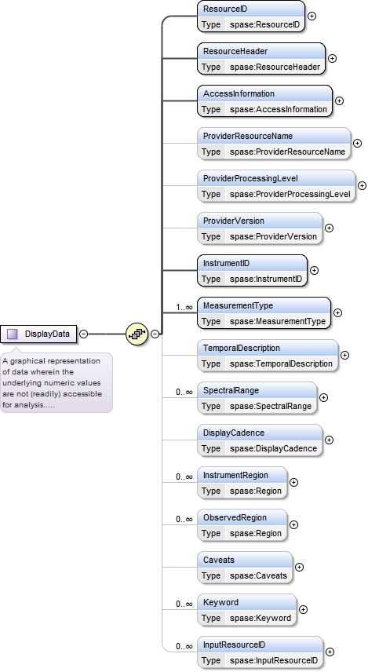This screenshot has height=672, width=368.
Task: Expand the ObservedRegion element
Action: 294,525
